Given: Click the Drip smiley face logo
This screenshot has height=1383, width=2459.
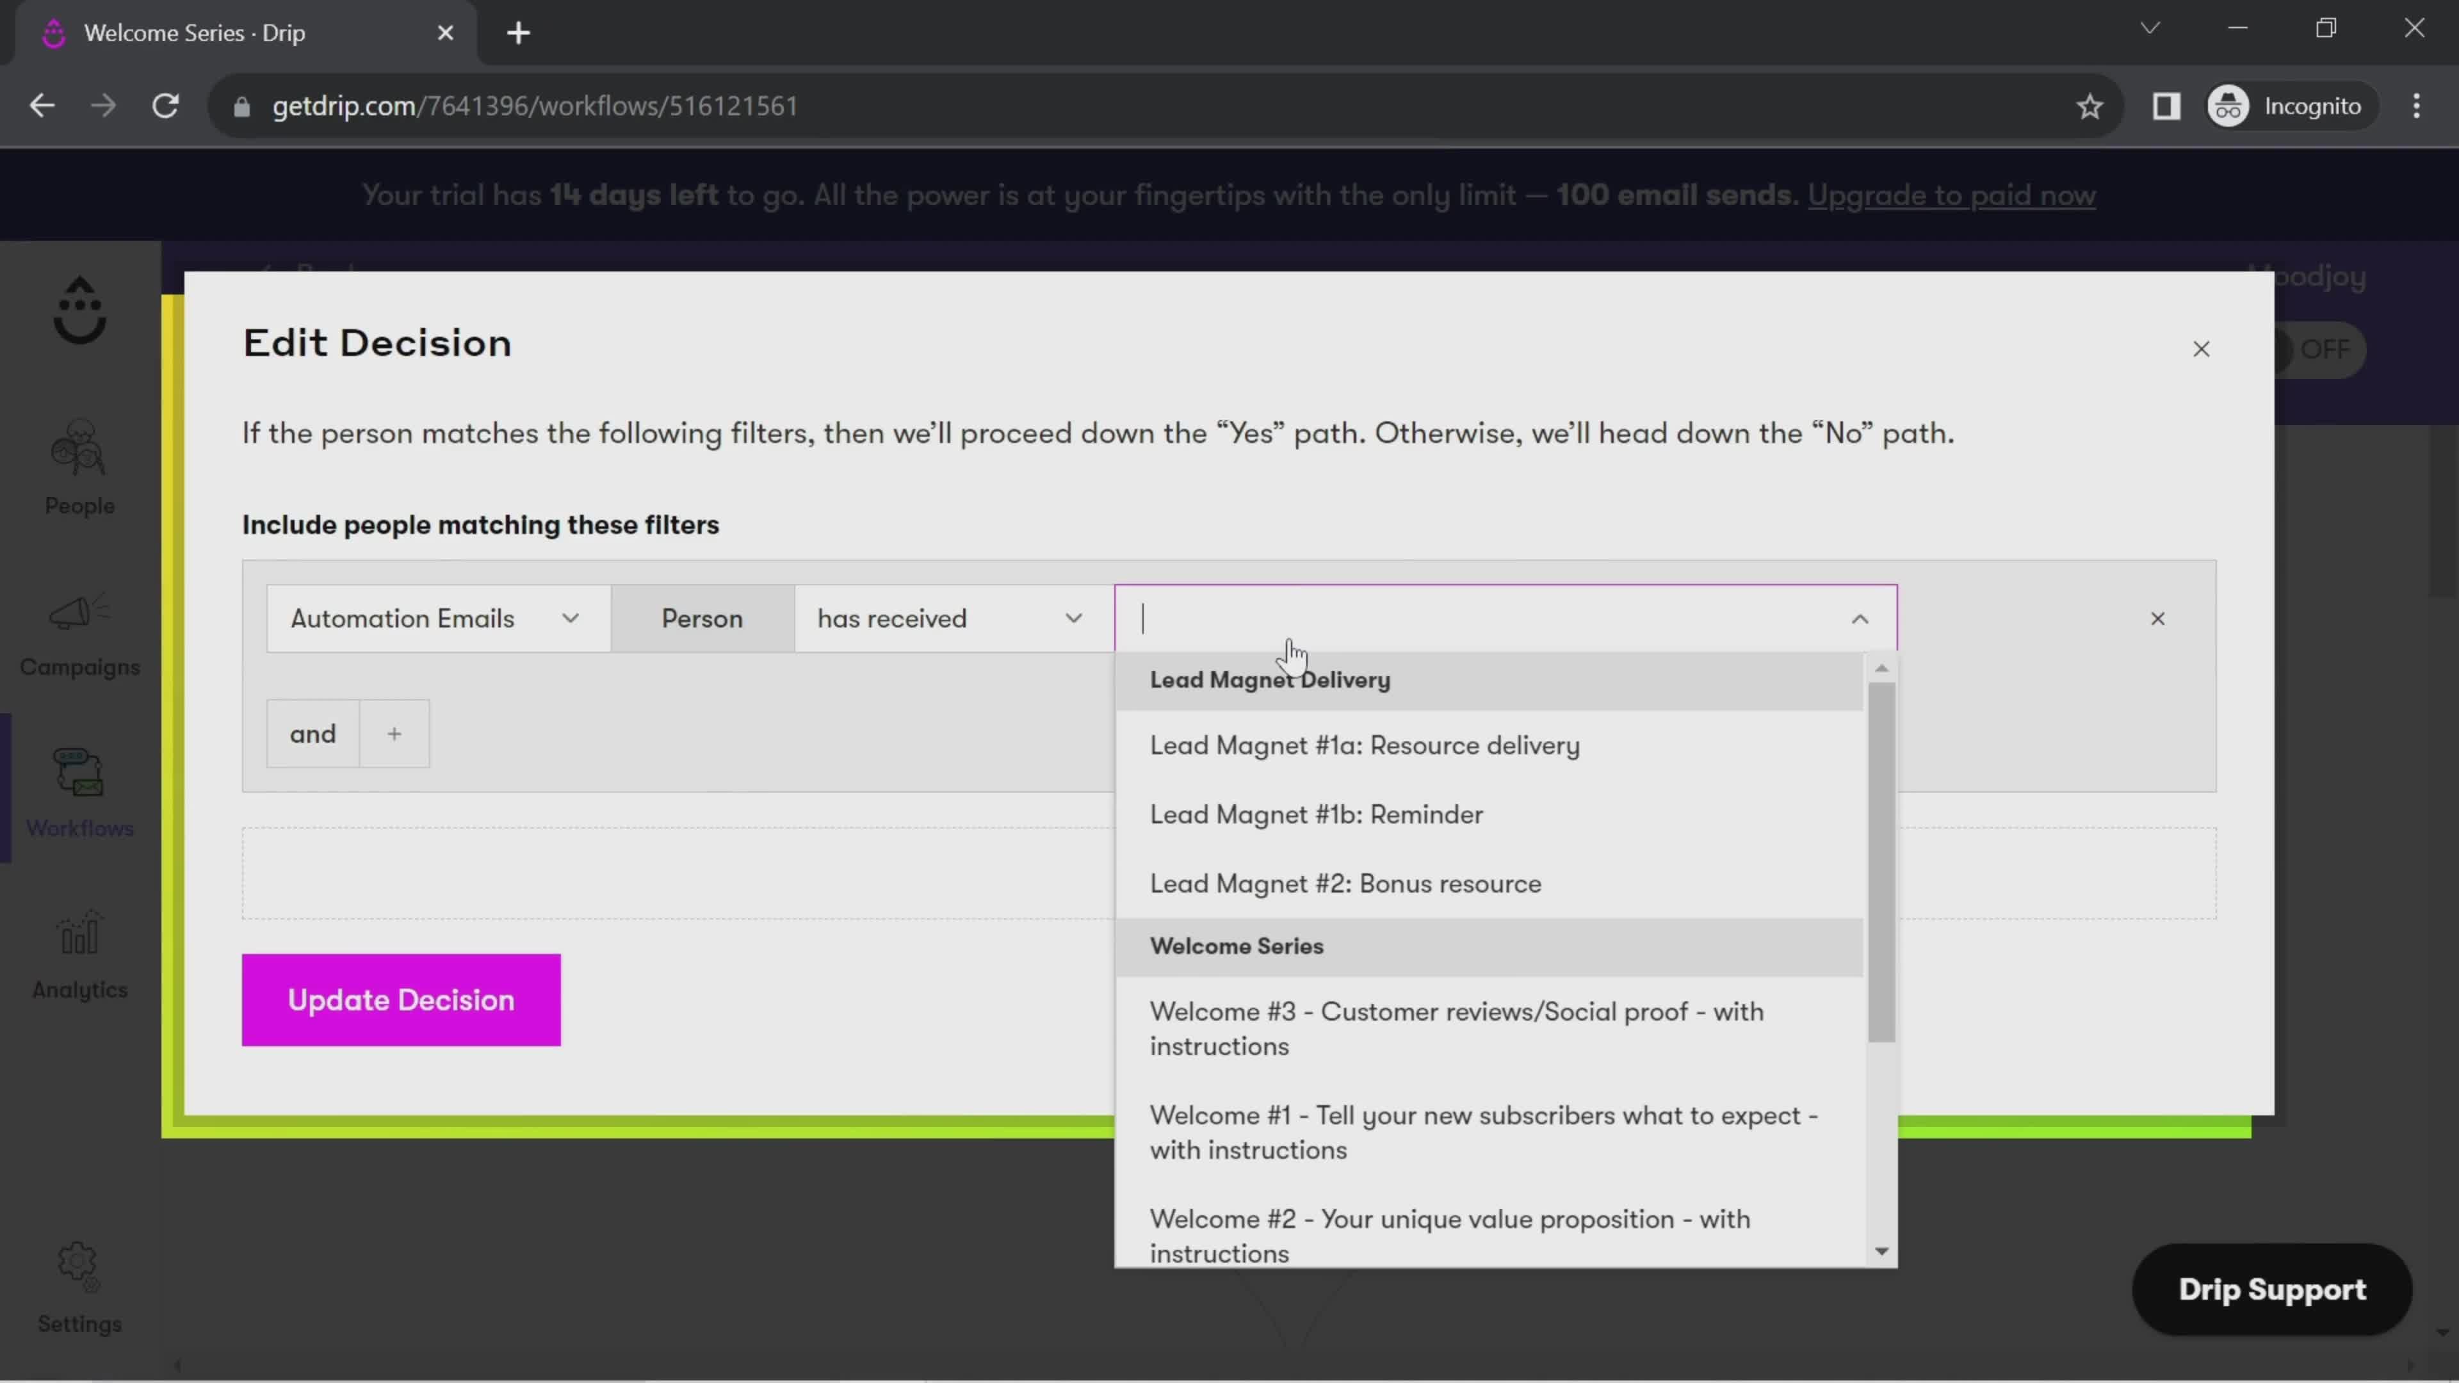Looking at the screenshot, I should click(79, 309).
